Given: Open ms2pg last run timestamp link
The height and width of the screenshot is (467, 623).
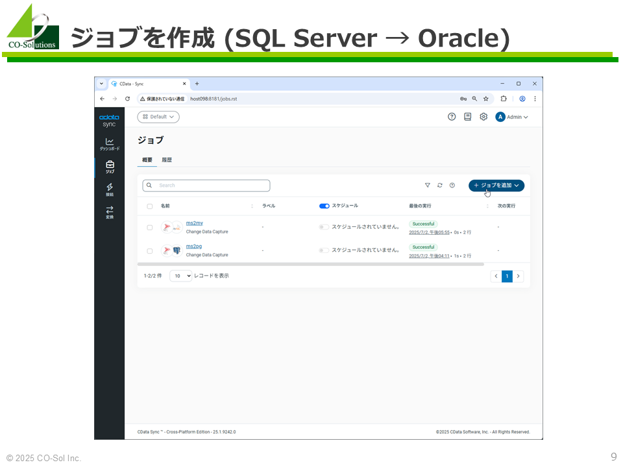Looking at the screenshot, I should [x=429, y=256].
